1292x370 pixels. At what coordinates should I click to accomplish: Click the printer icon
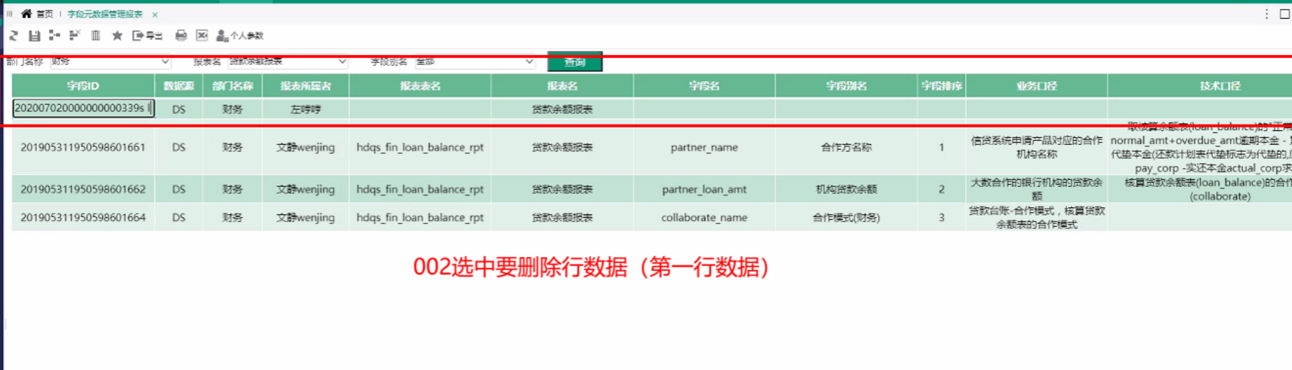click(181, 35)
